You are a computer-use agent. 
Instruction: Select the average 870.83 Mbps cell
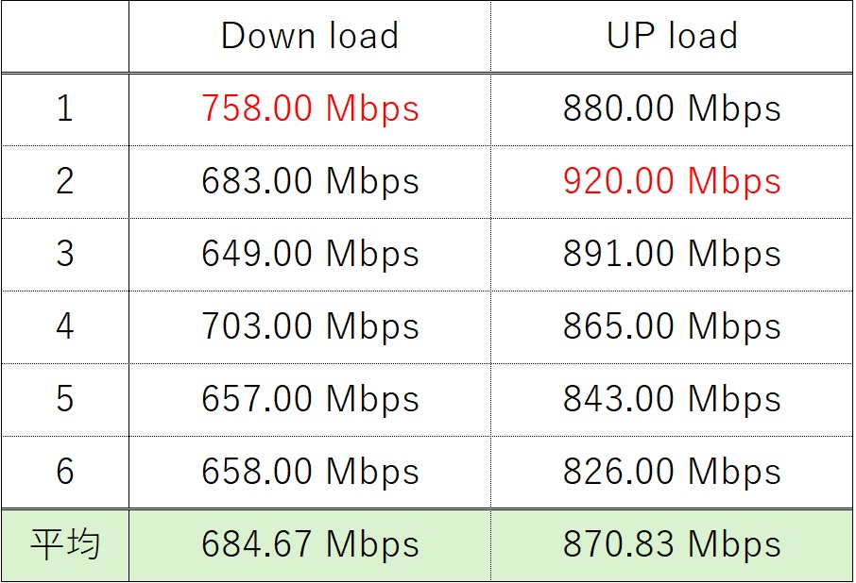[x=672, y=545]
